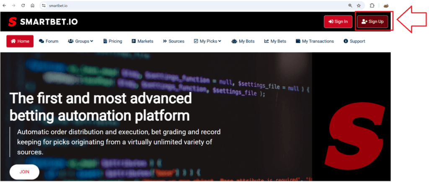Go to the Forum page
This screenshot has height=182, width=429.
click(x=49, y=41)
